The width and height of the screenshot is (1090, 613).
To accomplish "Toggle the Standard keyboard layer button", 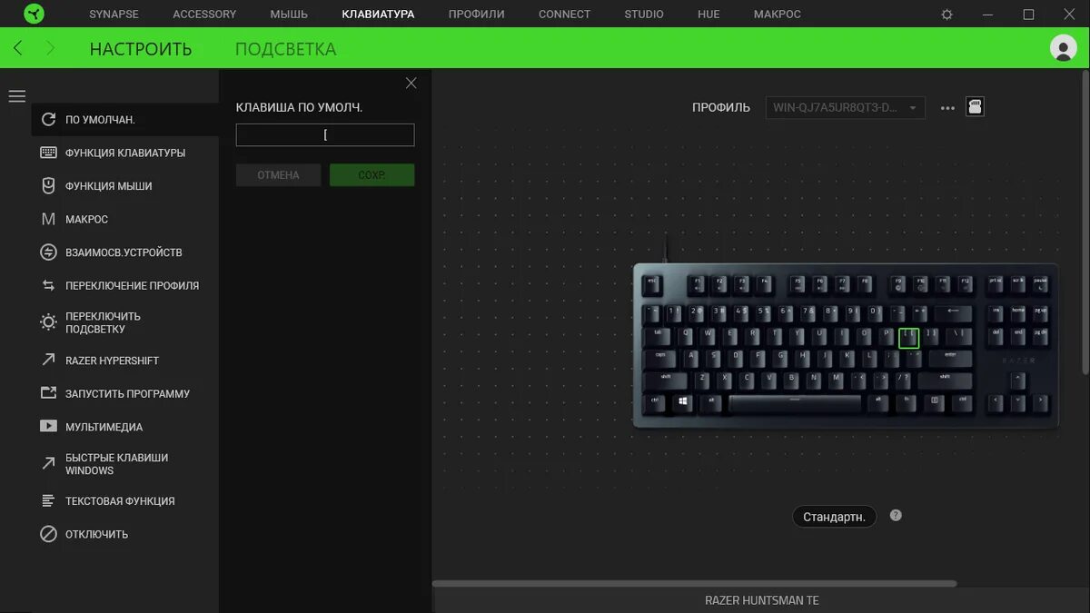I will coord(834,517).
